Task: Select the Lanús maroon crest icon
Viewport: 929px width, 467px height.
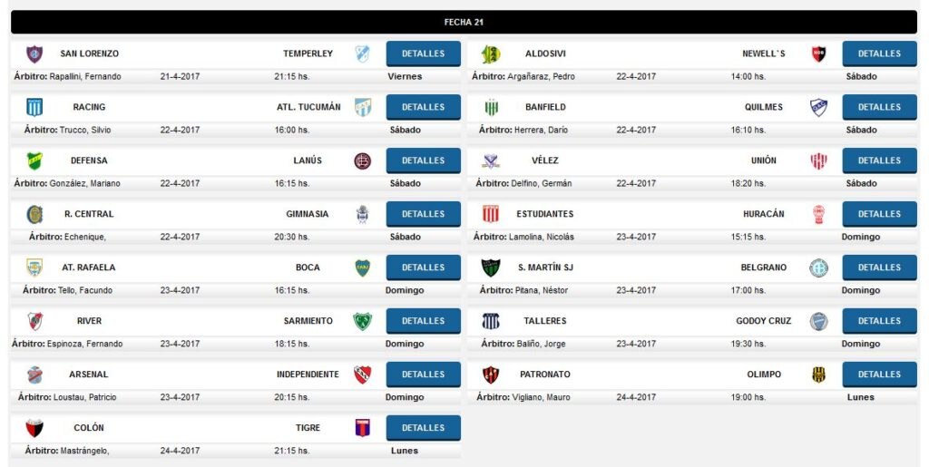Action: pos(363,161)
